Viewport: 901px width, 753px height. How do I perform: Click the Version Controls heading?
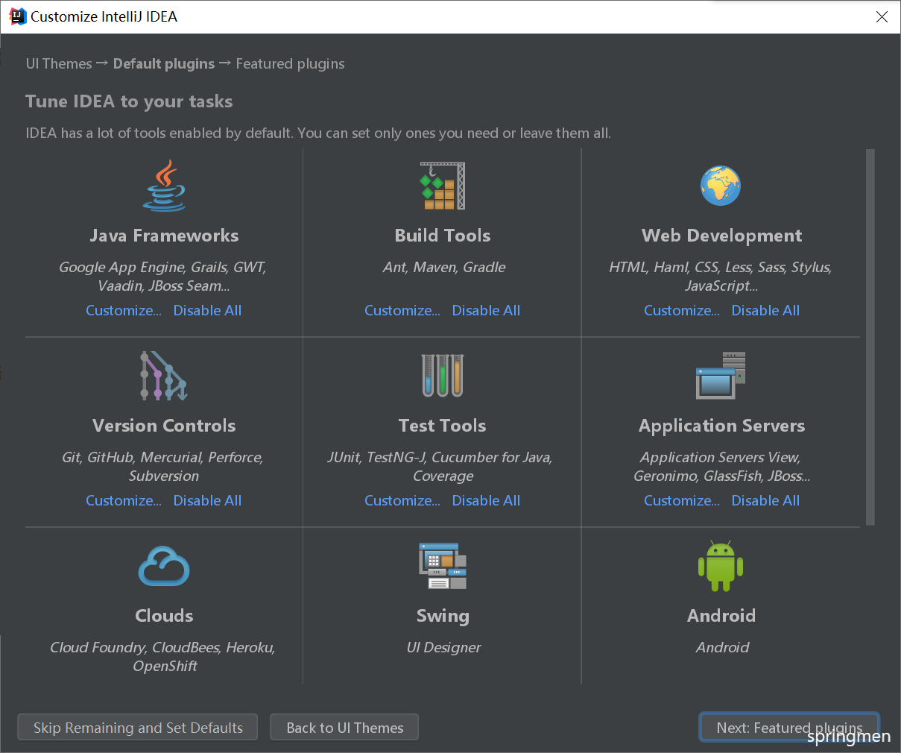pyautogui.click(x=164, y=426)
